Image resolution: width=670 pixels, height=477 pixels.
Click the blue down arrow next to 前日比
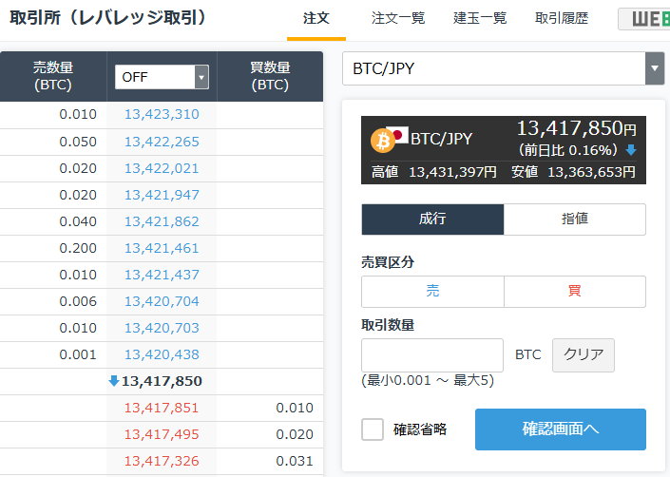(631, 150)
